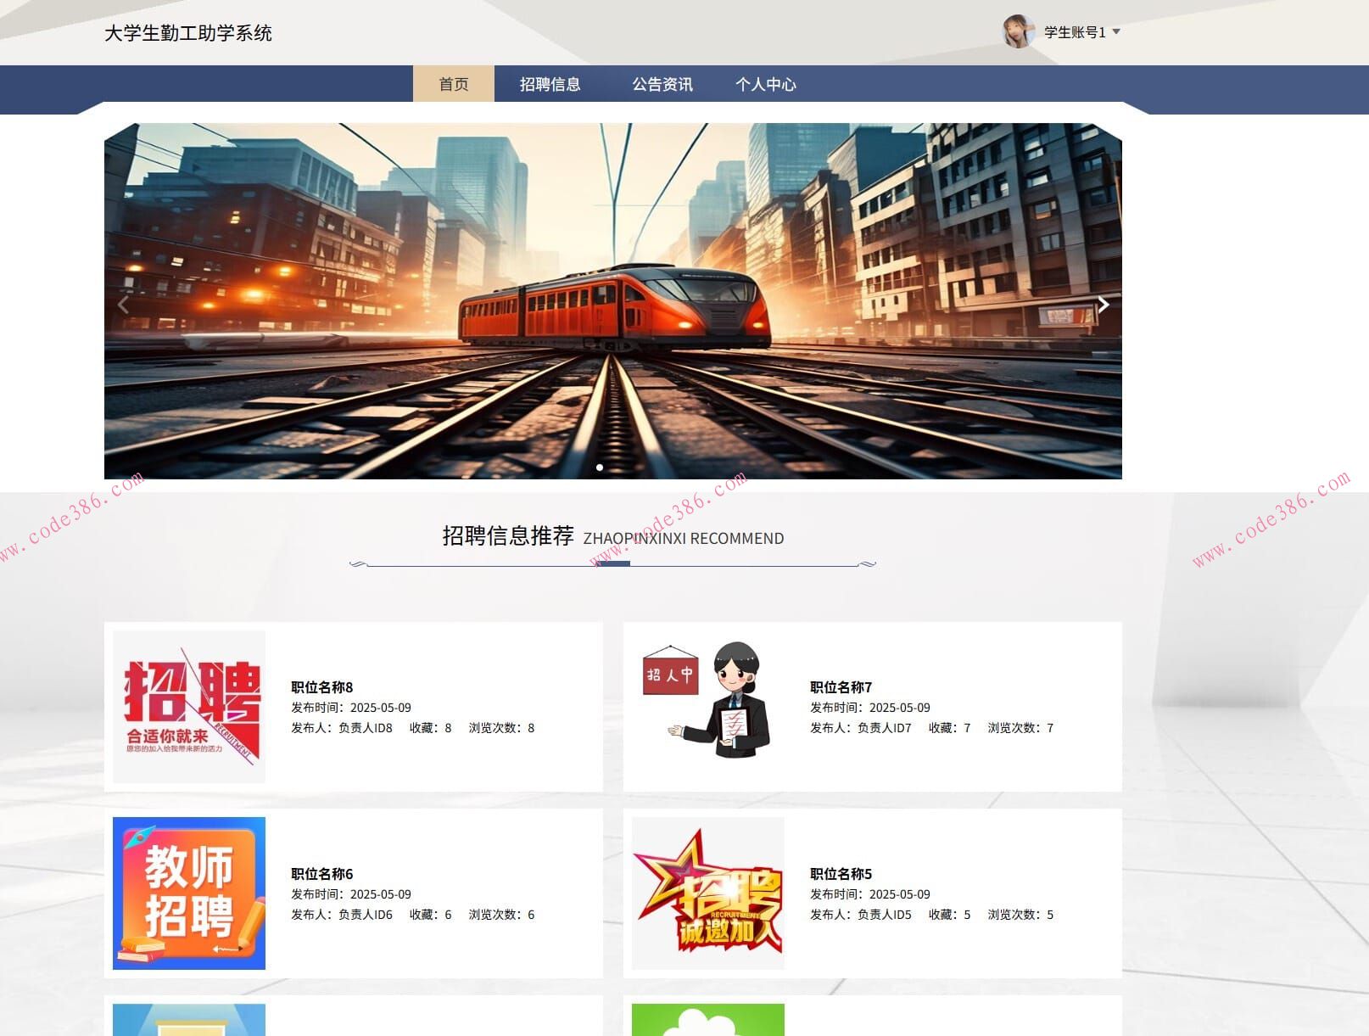The height and width of the screenshot is (1036, 1369).
Task: Open the 招人中 illustration for 职位名称7
Action: 709,699
